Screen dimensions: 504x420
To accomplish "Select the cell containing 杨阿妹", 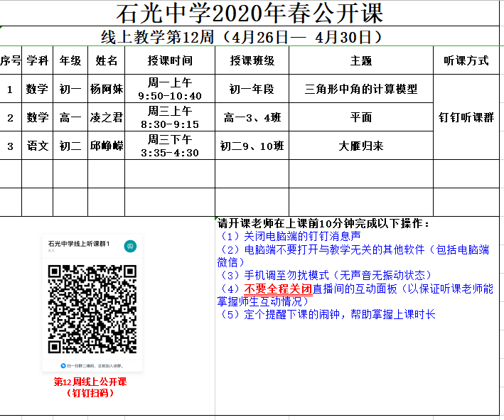I will click(106, 90).
